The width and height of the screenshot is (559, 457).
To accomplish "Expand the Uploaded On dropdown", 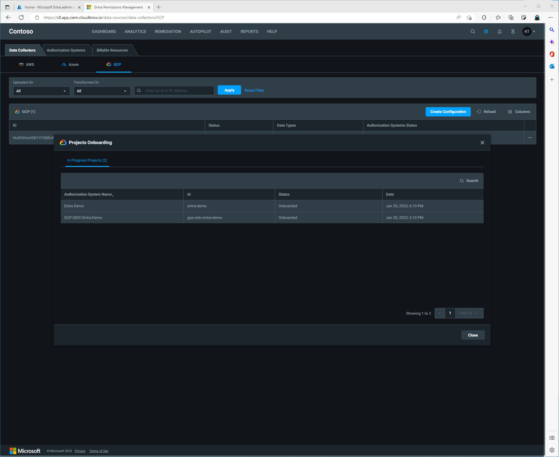I will 41,91.
